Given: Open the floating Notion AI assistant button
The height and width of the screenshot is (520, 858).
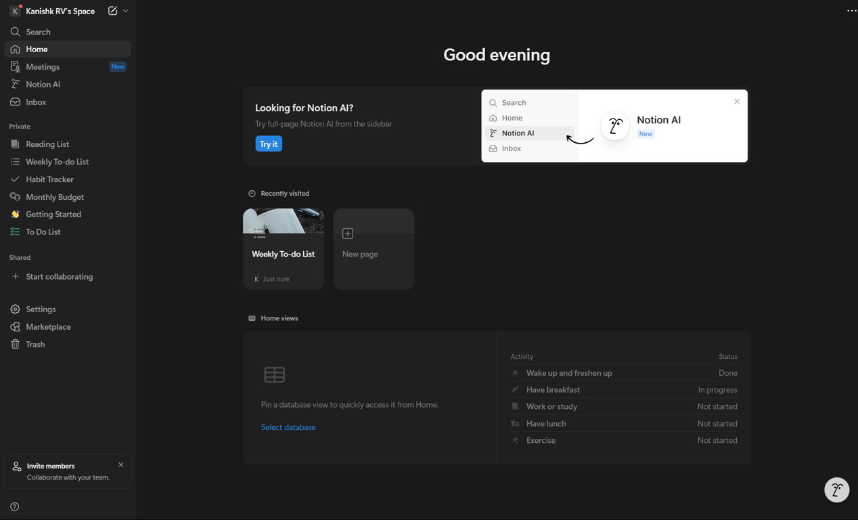Looking at the screenshot, I should tap(837, 490).
